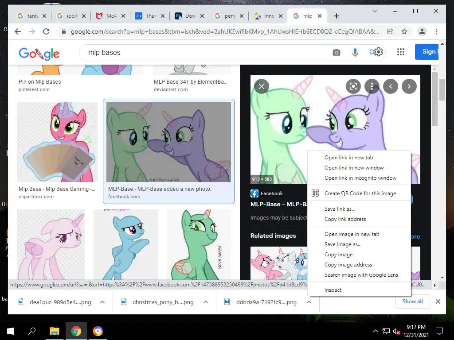Click the related images three-pony thumbnail
Image resolution: width=454 pixels, height=340 pixels.
tap(279, 263)
